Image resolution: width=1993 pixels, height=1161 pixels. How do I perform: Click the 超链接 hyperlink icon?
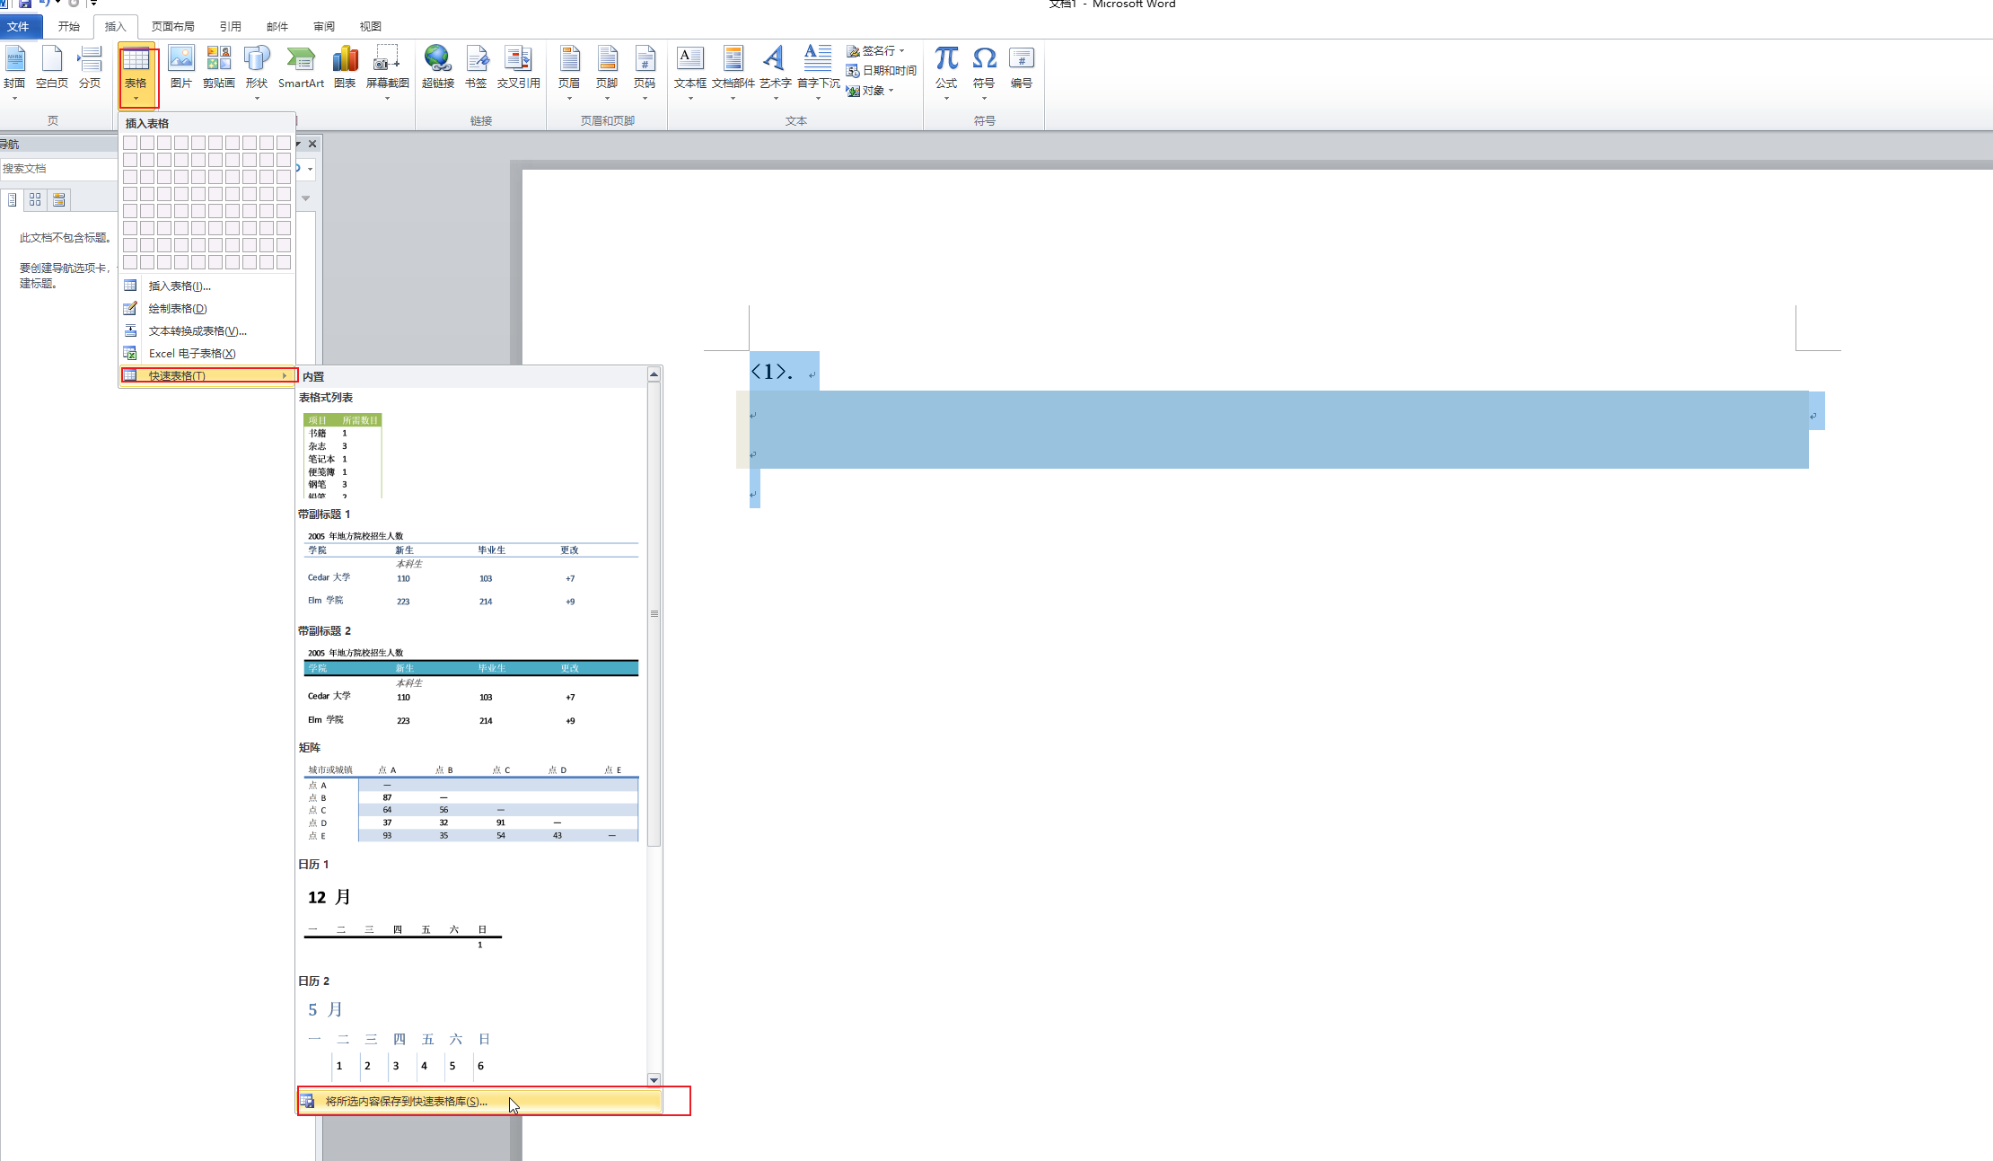click(437, 66)
